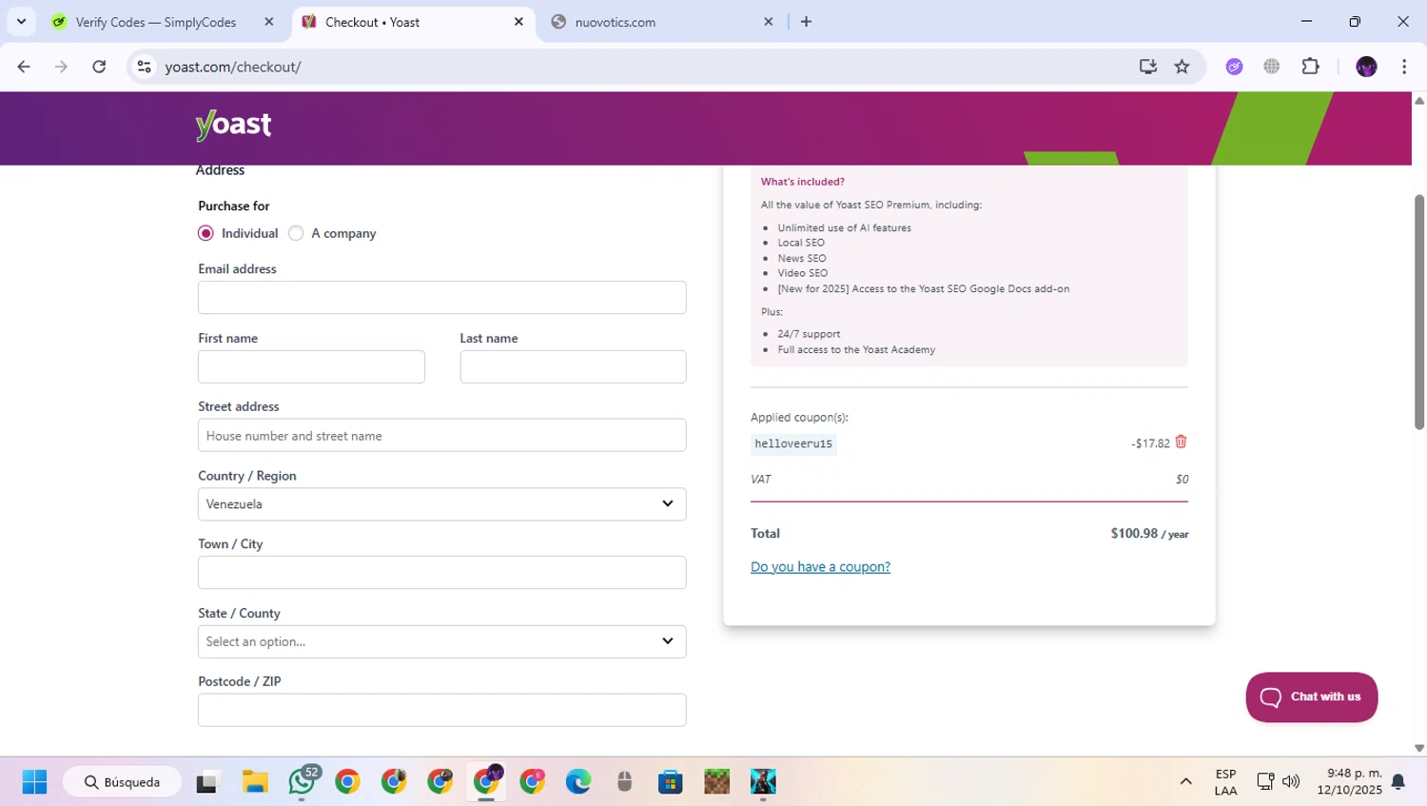Switch to the nuovotics.com tab
Image resolution: width=1427 pixels, height=806 pixels.
click(x=661, y=22)
